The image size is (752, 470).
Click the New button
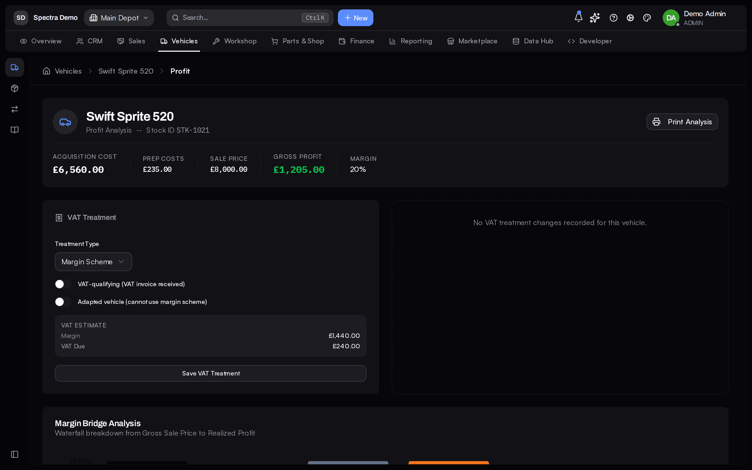tap(355, 18)
